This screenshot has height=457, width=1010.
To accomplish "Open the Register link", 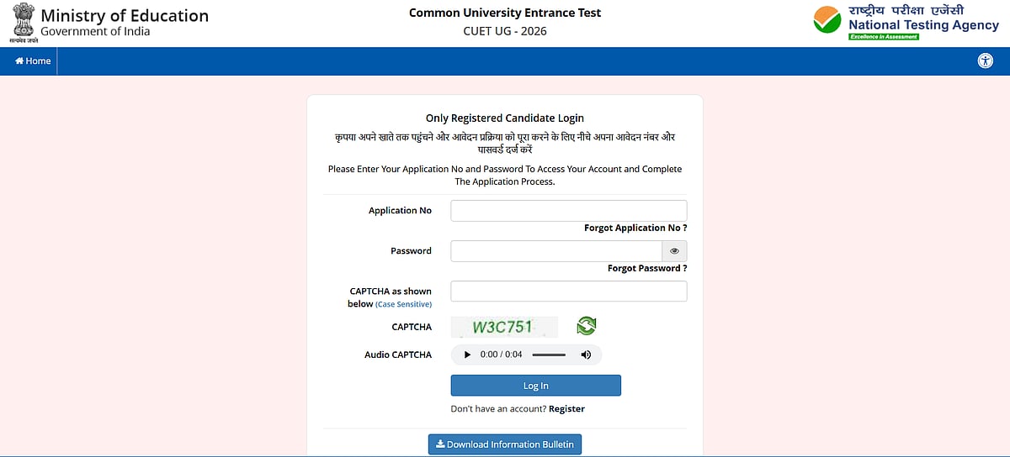I will 566,409.
